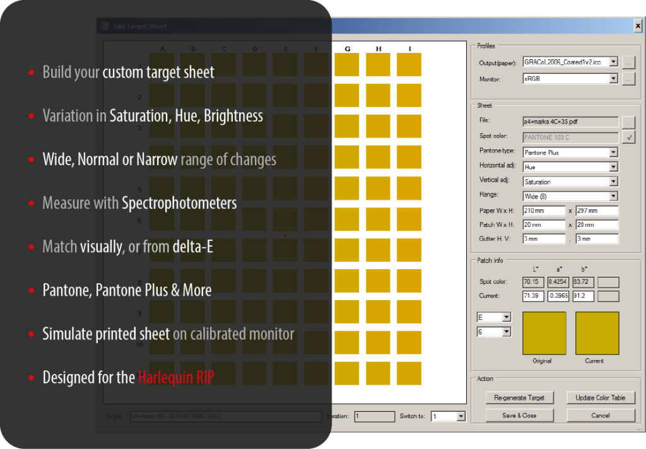Screen dimensions: 646x449
Task: Select the patch in column G row 1
Action: point(346,64)
